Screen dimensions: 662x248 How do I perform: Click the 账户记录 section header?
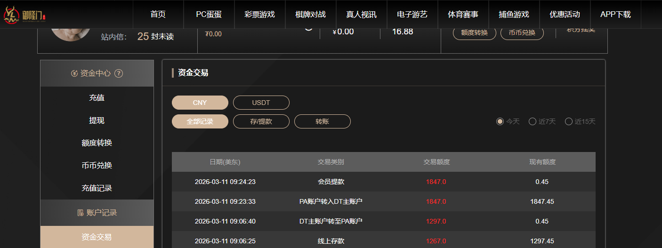click(x=97, y=213)
